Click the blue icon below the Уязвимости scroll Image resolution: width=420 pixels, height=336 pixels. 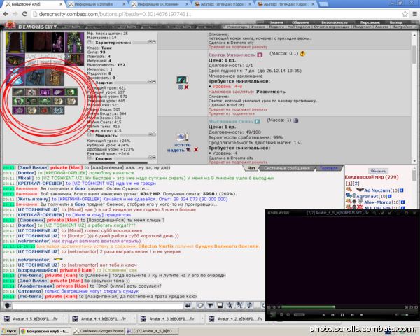click(x=181, y=87)
